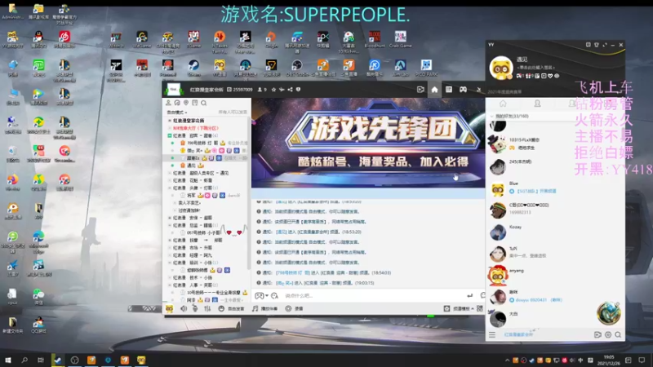The width and height of the screenshot is (653, 367).
Task: Click the link in the 18:53:20 chat notice
Action: click(281, 232)
